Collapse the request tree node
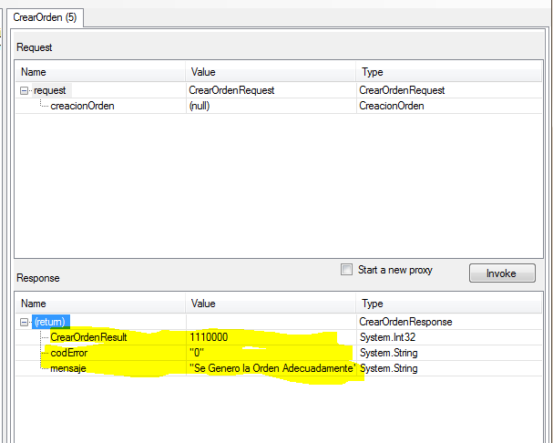Image resolution: width=553 pixels, height=443 pixels. click(24, 91)
